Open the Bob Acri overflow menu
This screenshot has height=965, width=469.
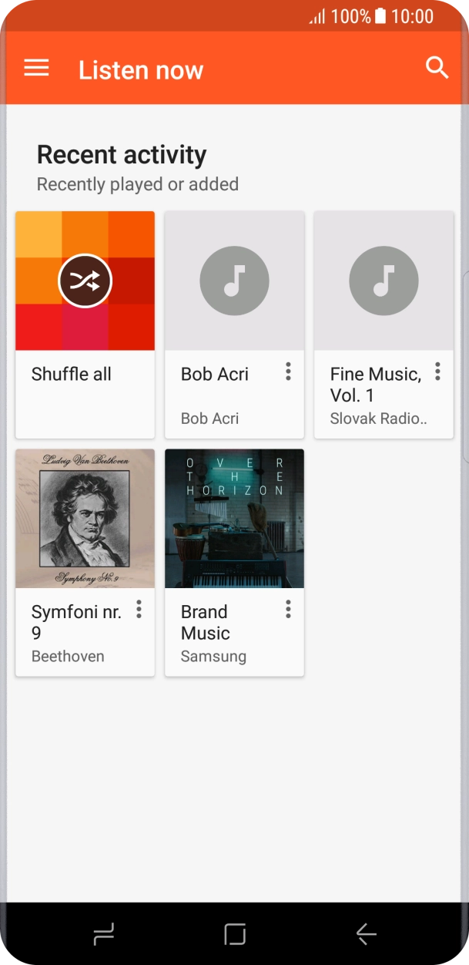288,372
